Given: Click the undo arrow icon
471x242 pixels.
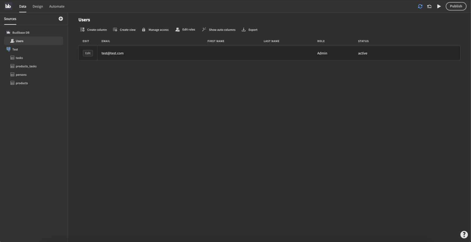Looking at the screenshot, I should 429,6.
